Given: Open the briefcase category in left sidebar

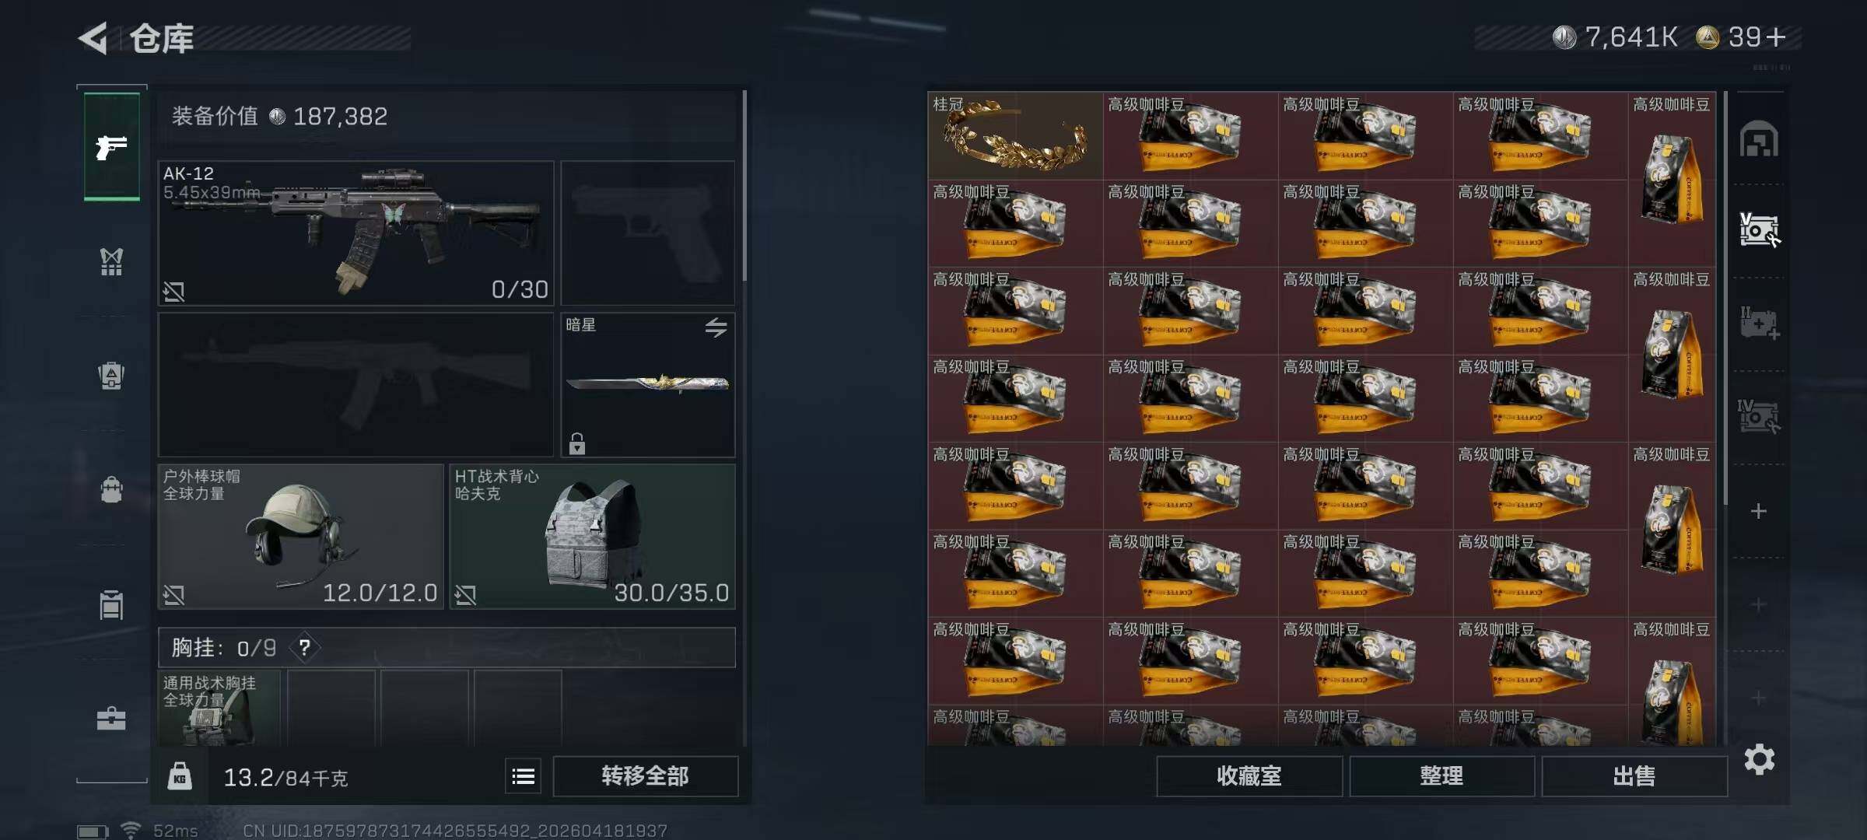Looking at the screenshot, I should click(111, 718).
